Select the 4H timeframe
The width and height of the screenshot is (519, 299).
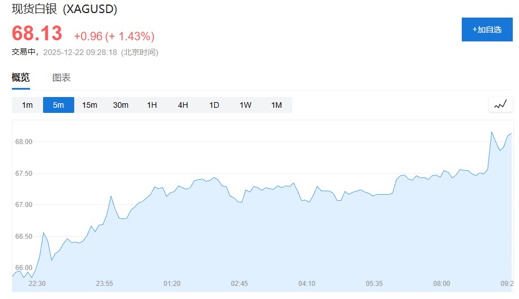click(183, 105)
